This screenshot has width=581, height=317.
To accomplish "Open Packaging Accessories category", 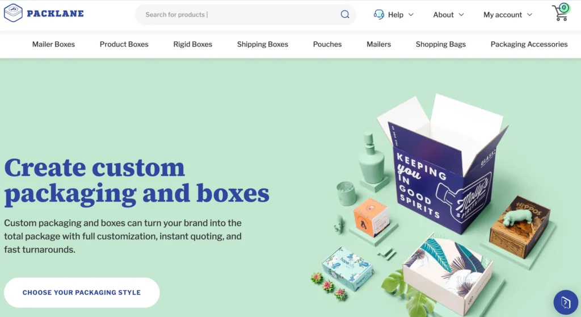I will 529,44.
